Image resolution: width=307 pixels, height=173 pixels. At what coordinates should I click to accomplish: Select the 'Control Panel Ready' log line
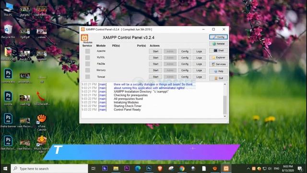pos(127,110)
